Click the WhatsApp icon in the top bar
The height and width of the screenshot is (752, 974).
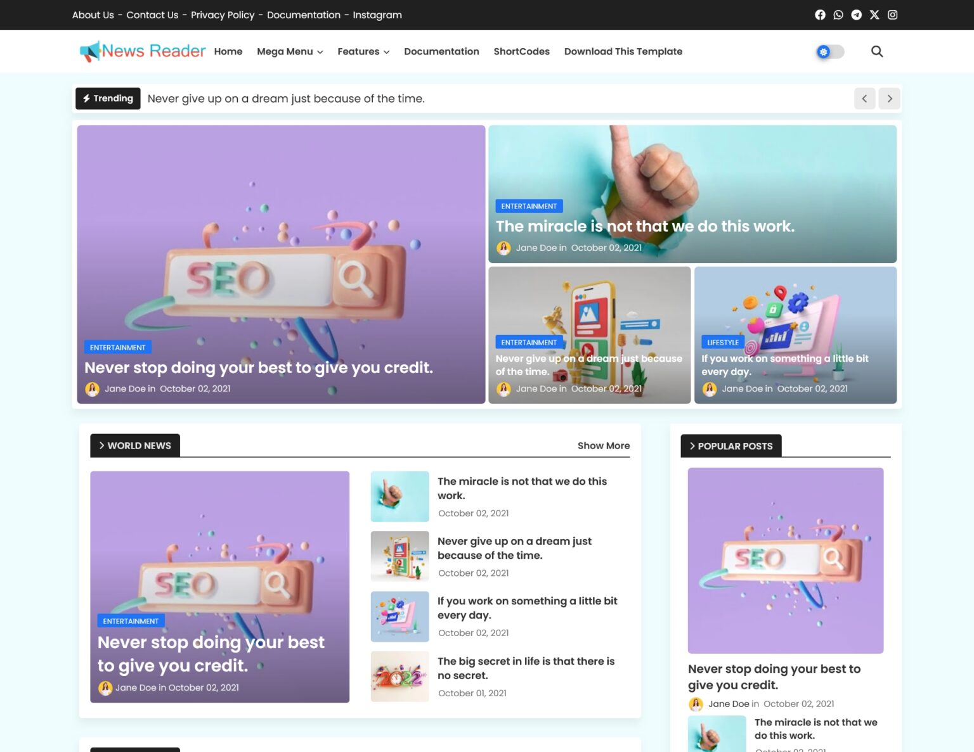click(838, 15)
